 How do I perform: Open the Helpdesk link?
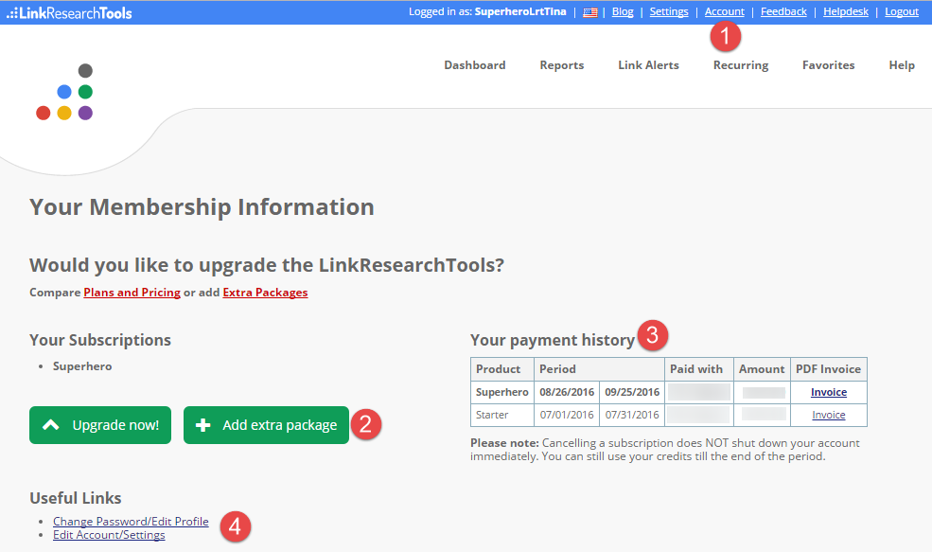(845, 12)
